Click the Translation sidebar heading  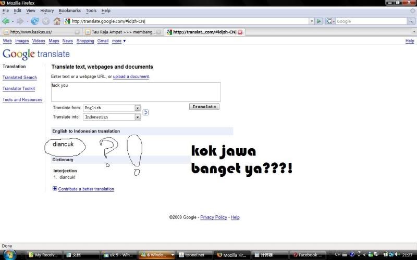point(14,67)
